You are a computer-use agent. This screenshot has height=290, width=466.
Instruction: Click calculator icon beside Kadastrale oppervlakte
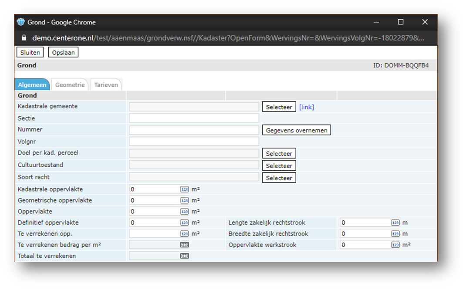tap(185, 189)
